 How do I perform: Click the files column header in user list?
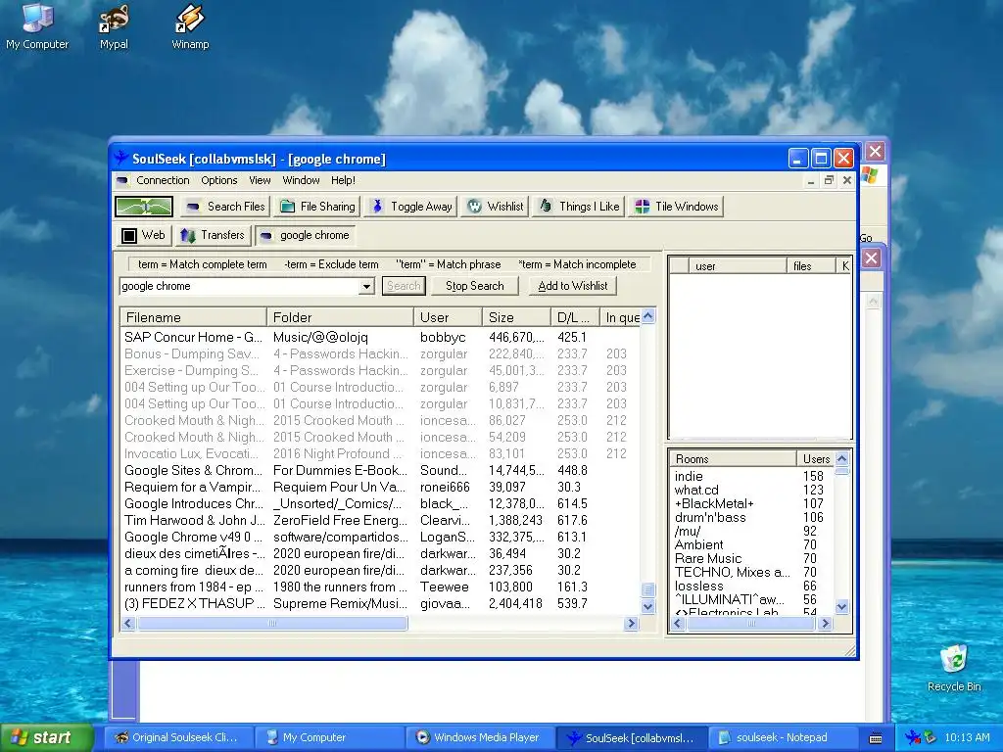pos(810,266)
